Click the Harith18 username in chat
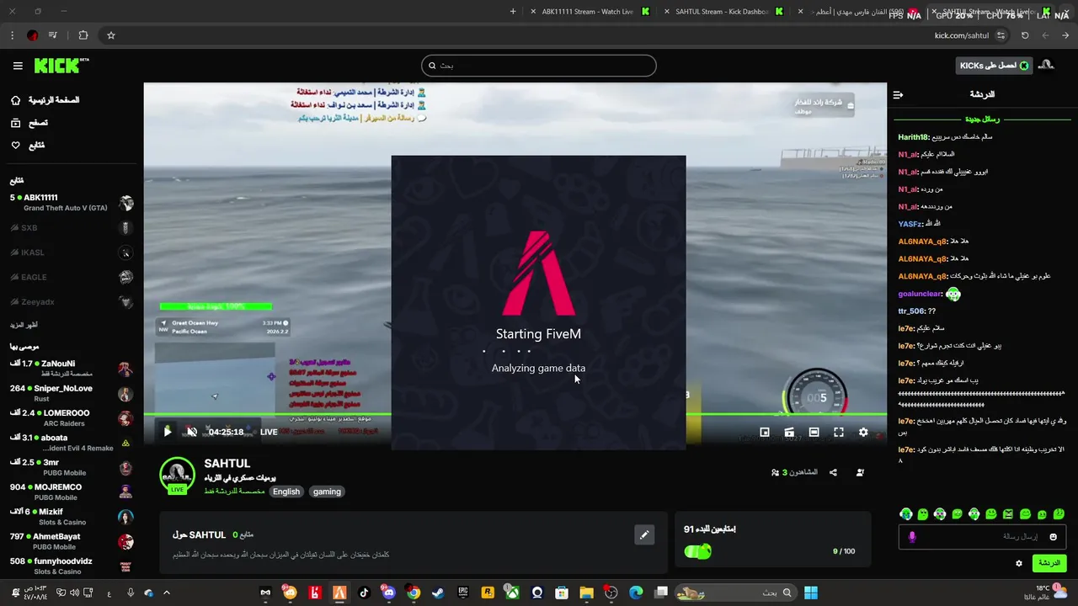 914,137
